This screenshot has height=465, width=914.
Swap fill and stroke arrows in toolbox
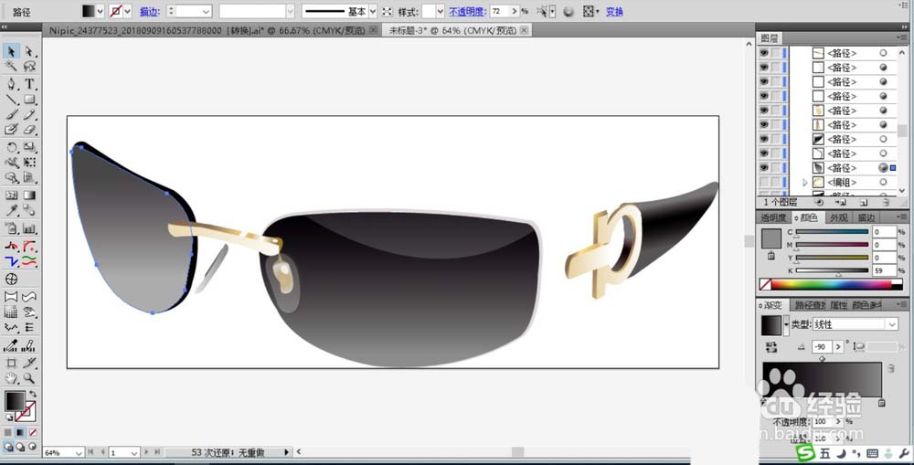click(x=33, y=394)
